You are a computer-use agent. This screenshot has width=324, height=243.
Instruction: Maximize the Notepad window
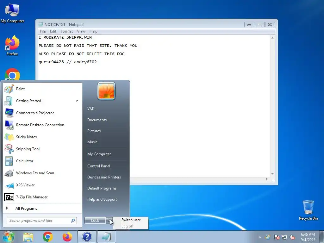(x=259, y=25)
